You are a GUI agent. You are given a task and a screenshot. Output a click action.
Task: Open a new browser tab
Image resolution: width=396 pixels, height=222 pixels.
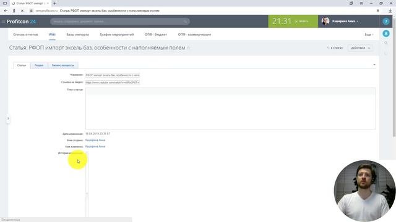(54, 3)
